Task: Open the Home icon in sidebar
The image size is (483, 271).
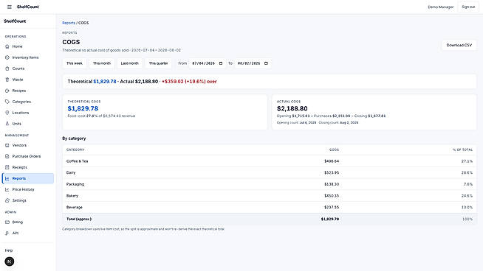Action: coord(7,46)
